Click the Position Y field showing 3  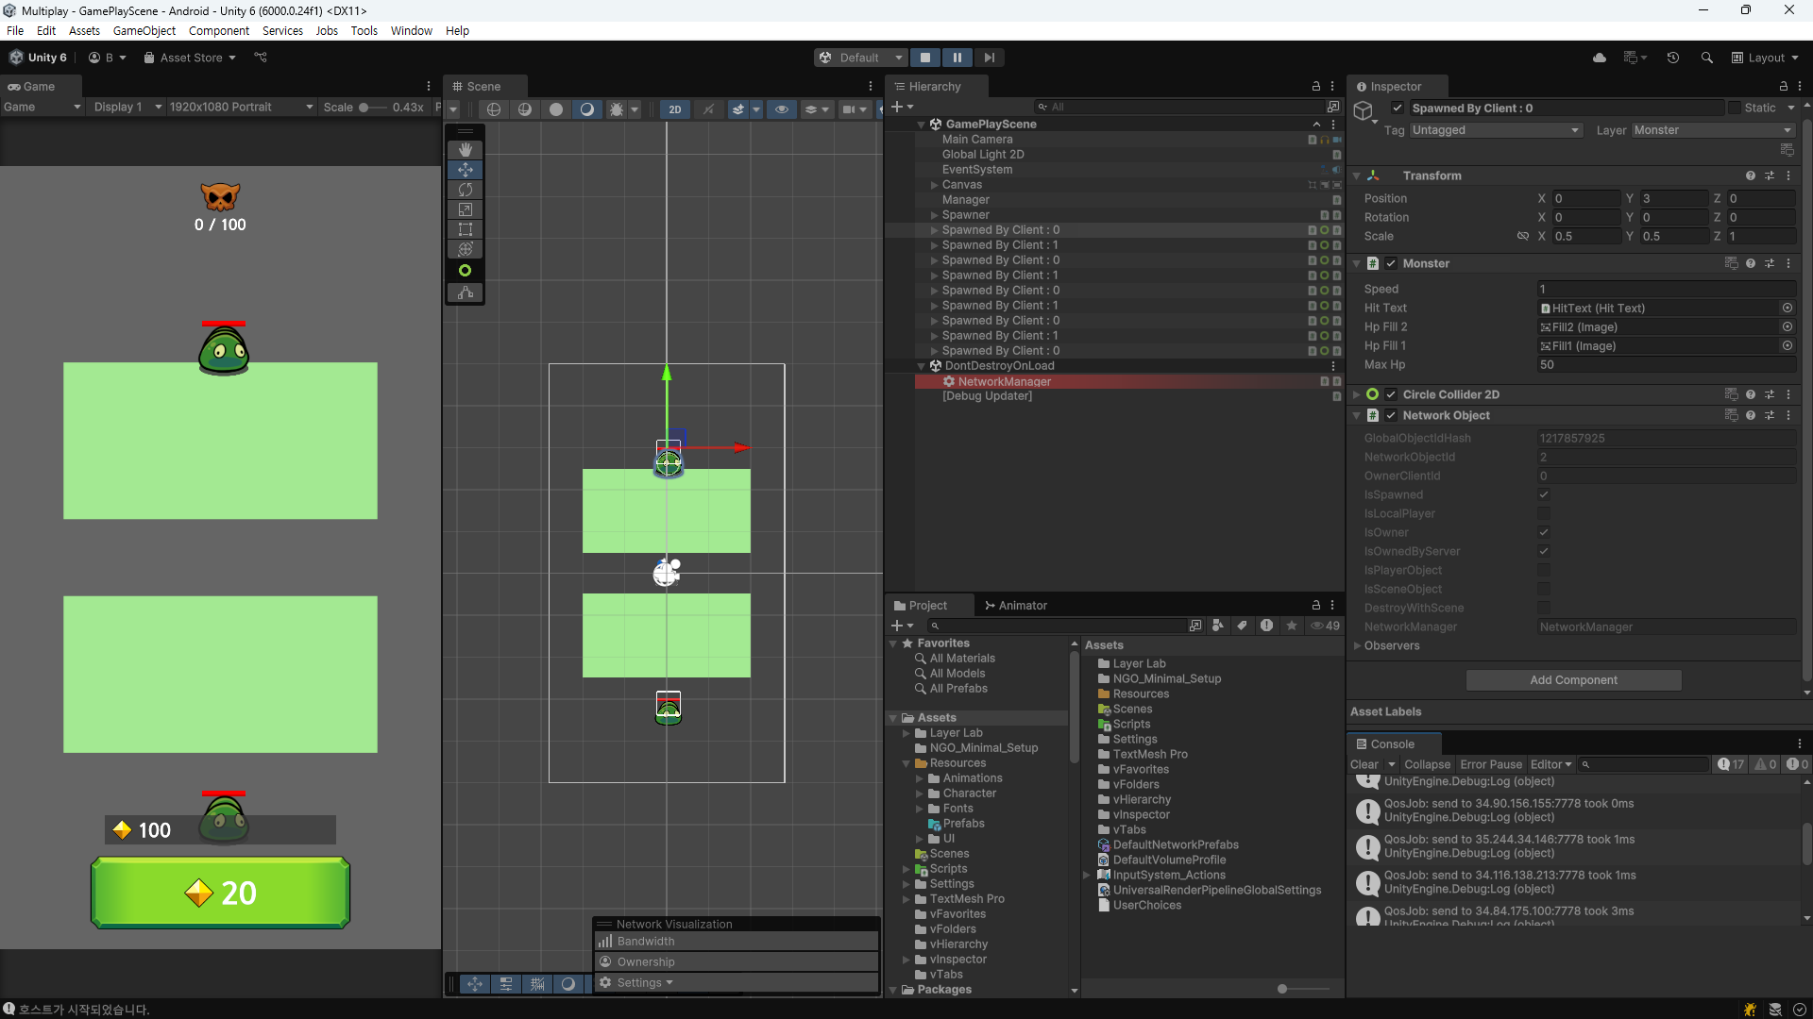[x=1674, y=199]
